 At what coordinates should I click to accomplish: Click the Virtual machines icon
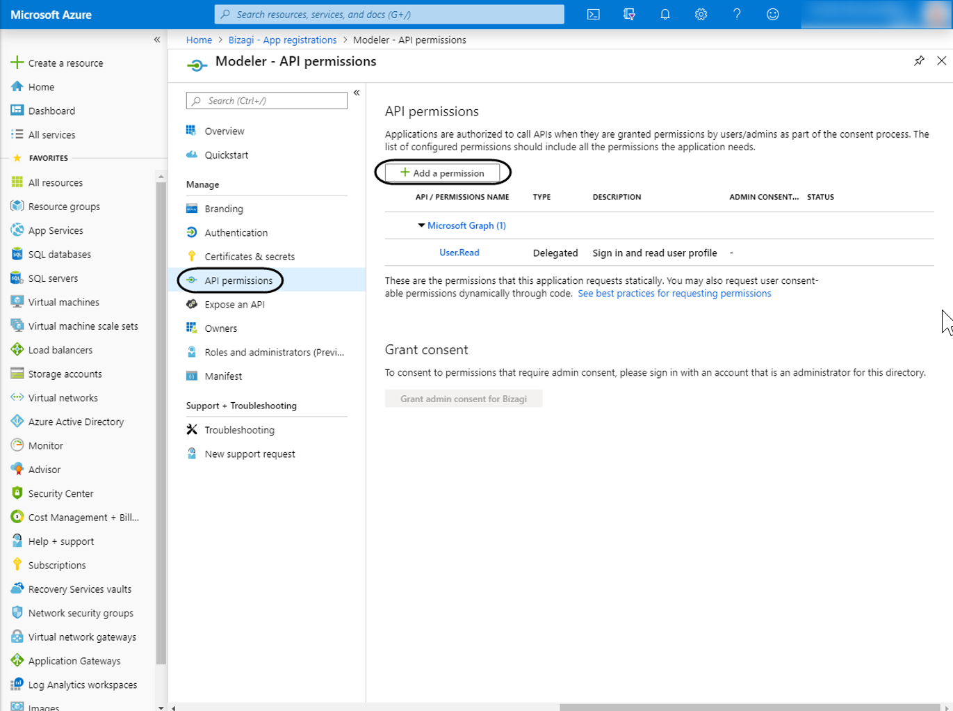point(17,301)
